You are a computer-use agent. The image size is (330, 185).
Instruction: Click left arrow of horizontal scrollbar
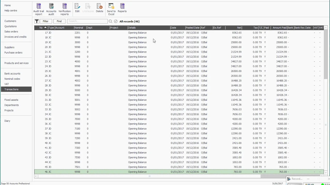(x=36, y=176)
